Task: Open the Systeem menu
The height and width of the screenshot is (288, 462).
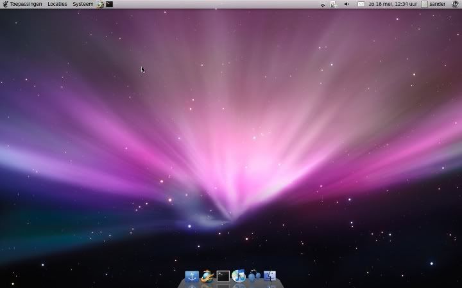Action: pos(83,4)
